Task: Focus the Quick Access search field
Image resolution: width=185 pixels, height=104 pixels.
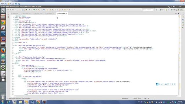Action: tap(148, 10)
